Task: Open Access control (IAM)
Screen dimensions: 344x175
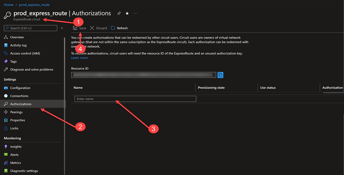Action: [x=25, y=53]
